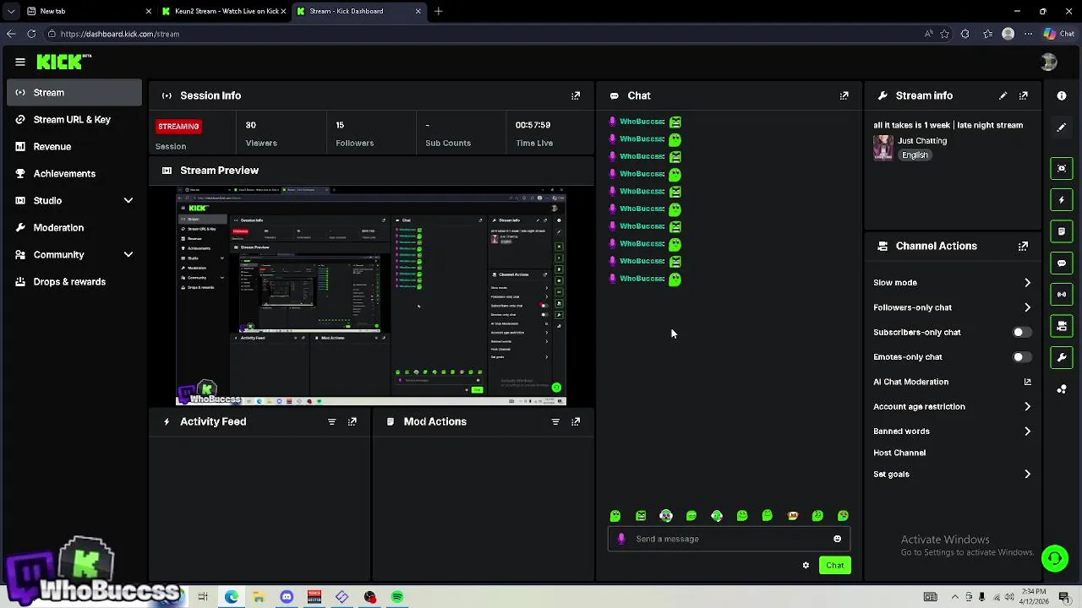The image size is (1082, 608).
Task: Expand the Studio menu chevron
Action: [128, 200]
